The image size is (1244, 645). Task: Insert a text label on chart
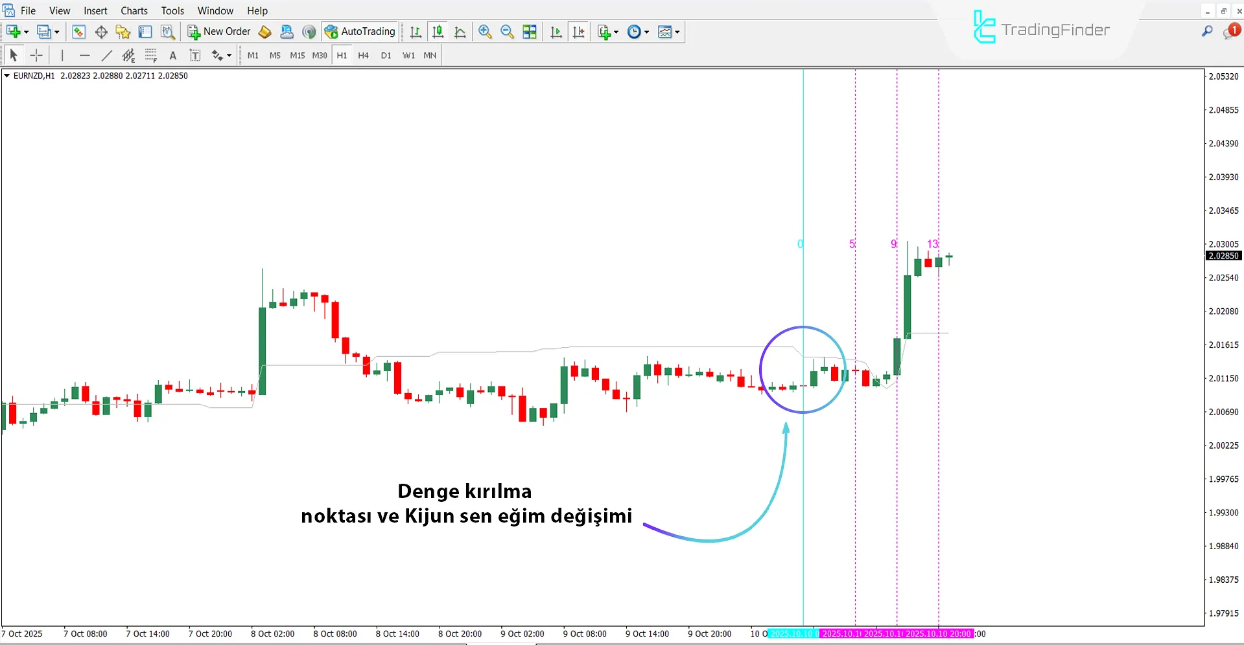[195, 56]
